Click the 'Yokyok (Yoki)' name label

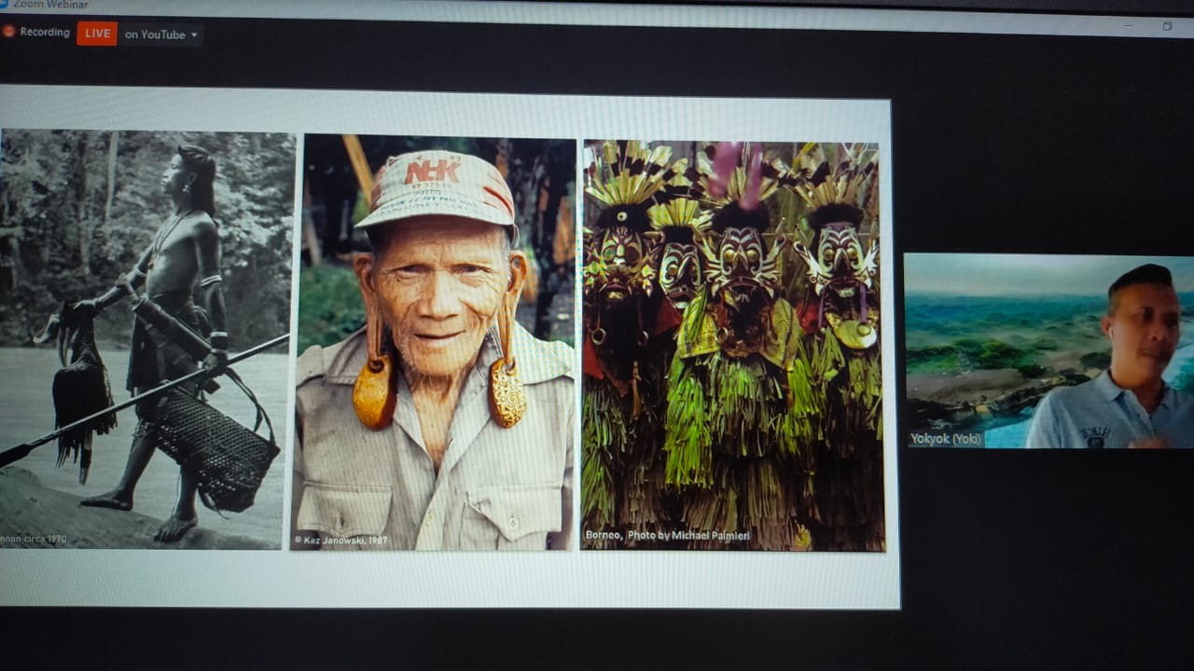point(946,439)
